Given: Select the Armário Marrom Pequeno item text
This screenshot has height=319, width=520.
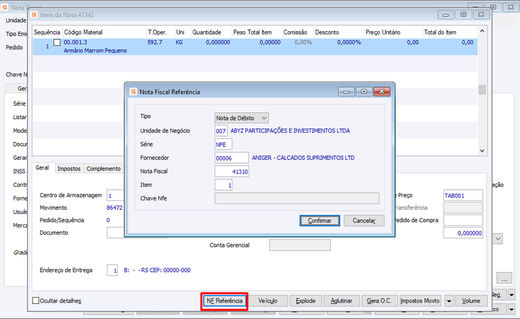Looking at the screenshot, I should coord(95,51).
